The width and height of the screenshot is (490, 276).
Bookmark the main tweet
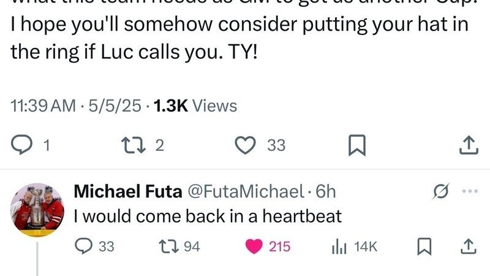[x=356, y=145]
